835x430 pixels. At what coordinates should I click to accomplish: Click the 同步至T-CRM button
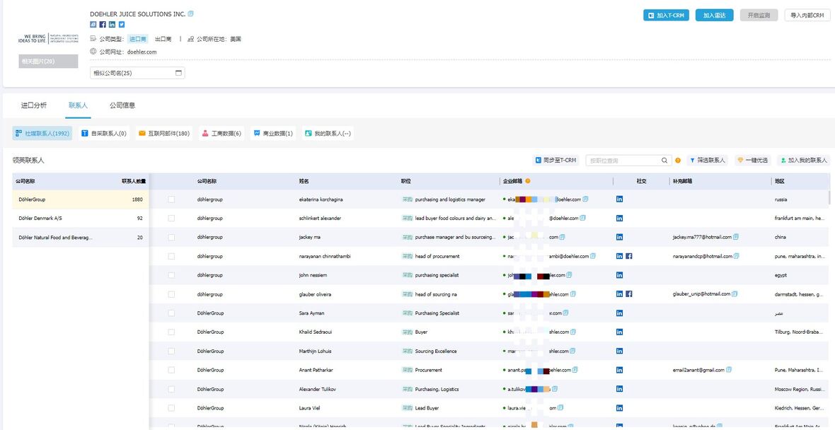(x=555, y=160)
